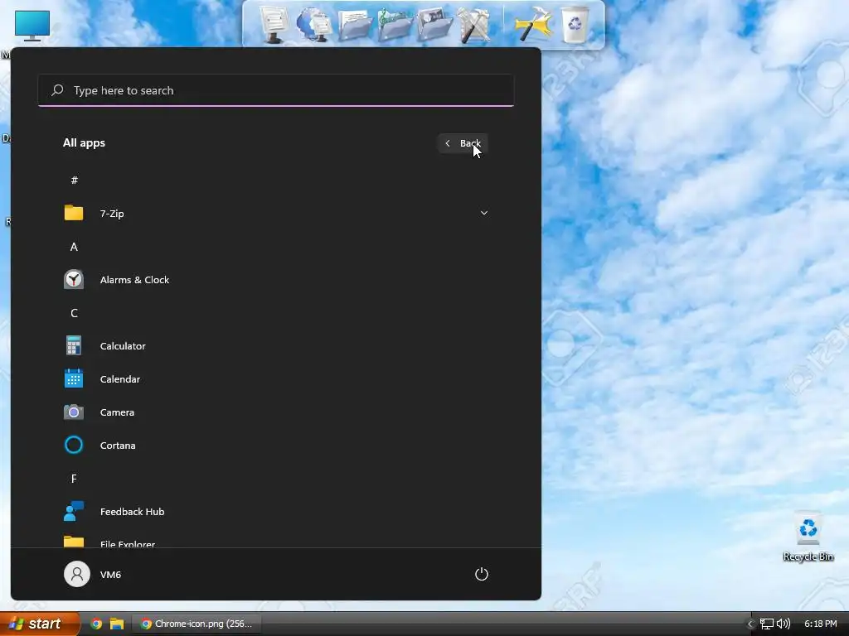
Task: Jump using the # letter header
Action: 74,180
